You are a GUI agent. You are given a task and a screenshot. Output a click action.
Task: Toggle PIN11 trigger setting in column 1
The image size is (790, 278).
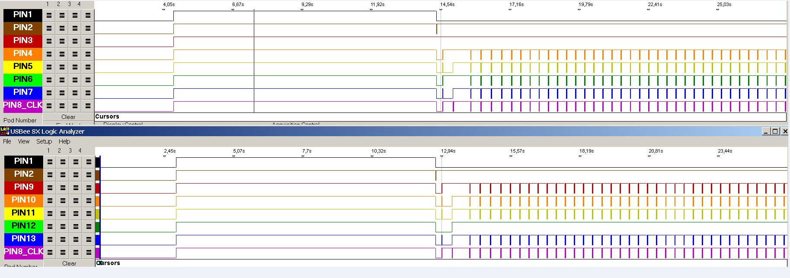point(50,213)
